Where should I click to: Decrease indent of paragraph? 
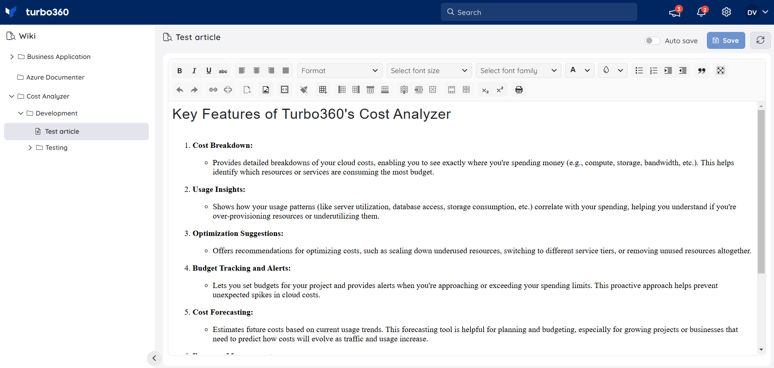point(683,71)
